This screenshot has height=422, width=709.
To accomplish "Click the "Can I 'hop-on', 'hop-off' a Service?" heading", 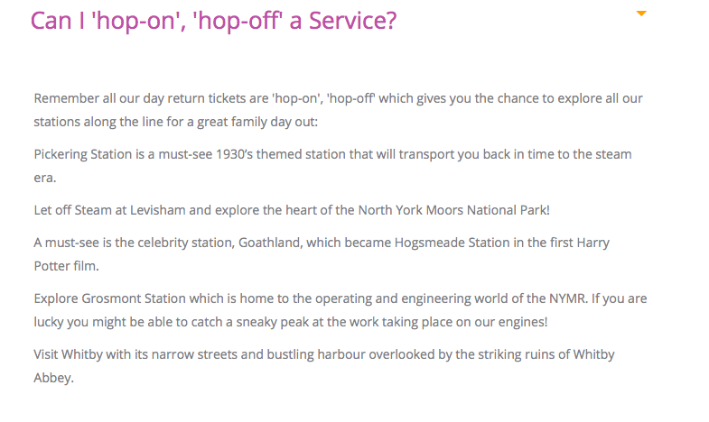I will point(213,20).
